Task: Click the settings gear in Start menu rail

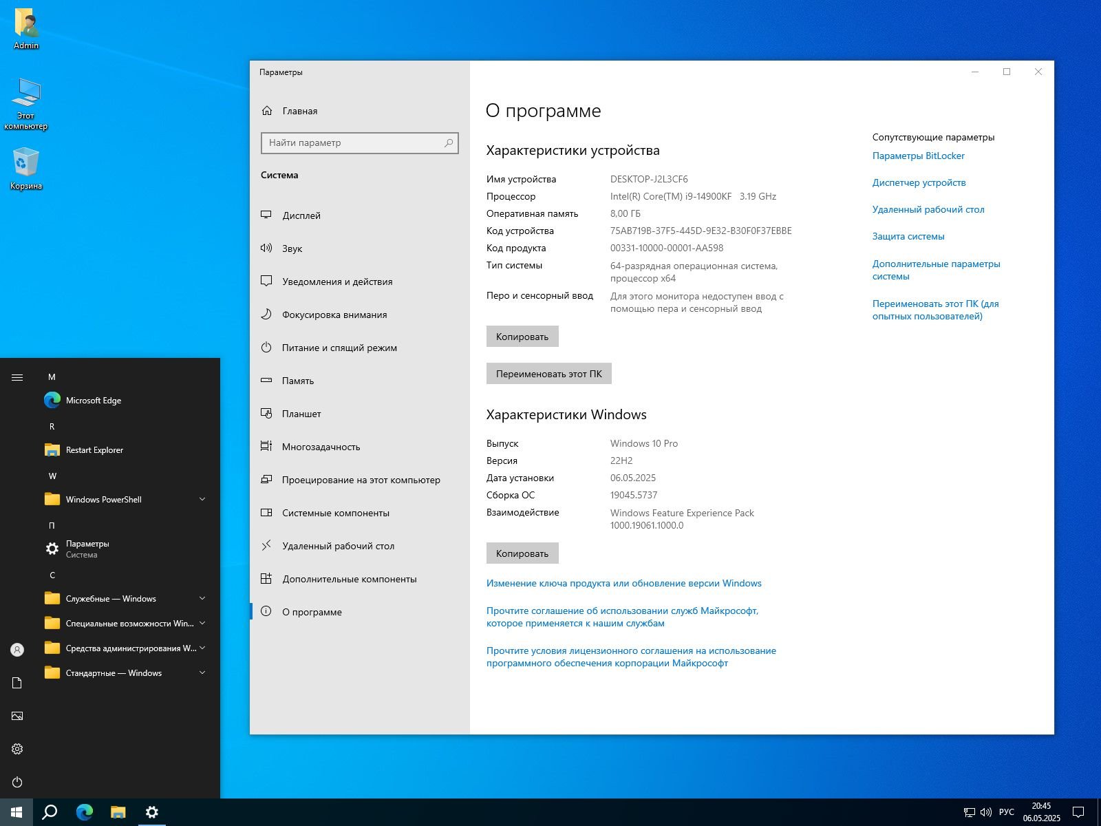Action: 17,749
